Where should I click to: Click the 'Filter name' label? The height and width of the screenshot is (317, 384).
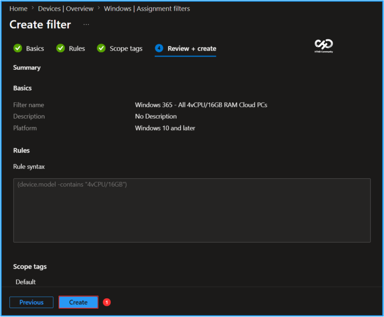[28, 105]
